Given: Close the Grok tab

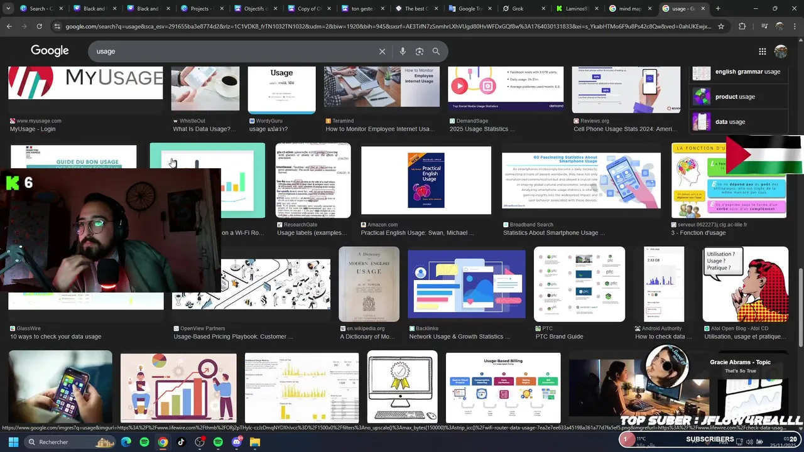Looking at the screenshot, I should (543, 9).
